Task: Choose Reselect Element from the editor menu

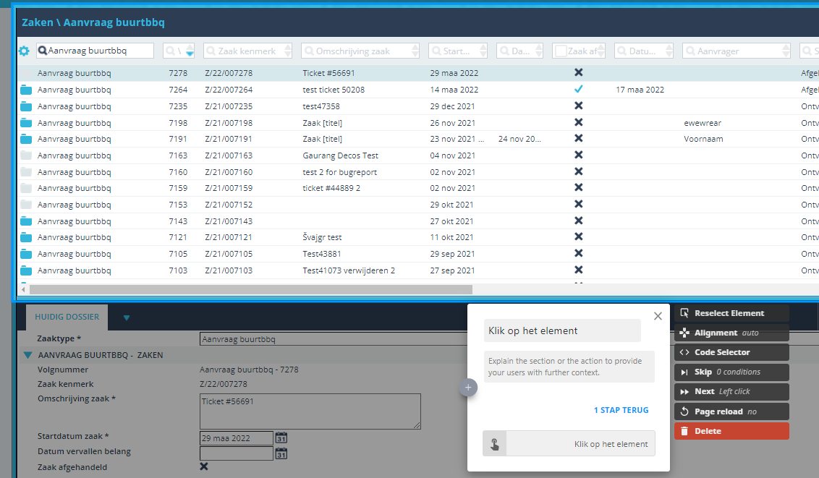Action: pos(731,313)
